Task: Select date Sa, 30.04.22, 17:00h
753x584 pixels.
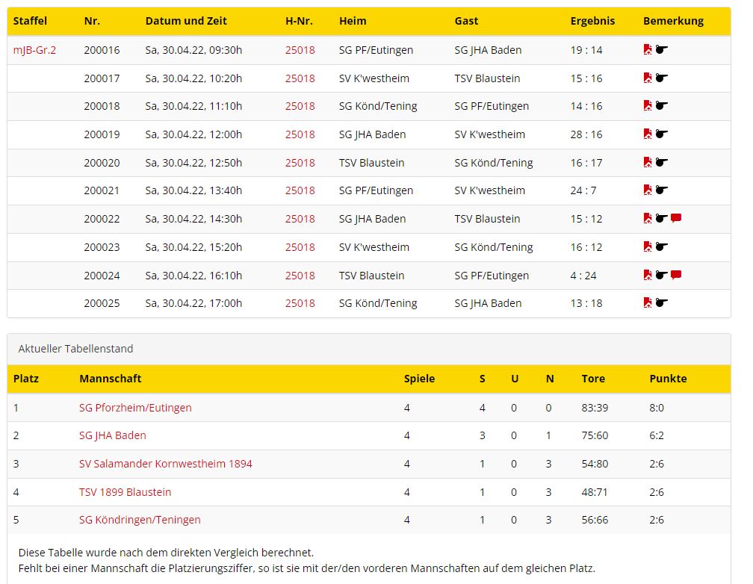Action: pos(194,303)
